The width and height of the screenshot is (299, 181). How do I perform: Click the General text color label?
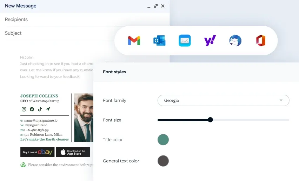[121, 161]
